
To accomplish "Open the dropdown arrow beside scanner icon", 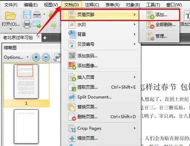I will click(x=44, y=14).
